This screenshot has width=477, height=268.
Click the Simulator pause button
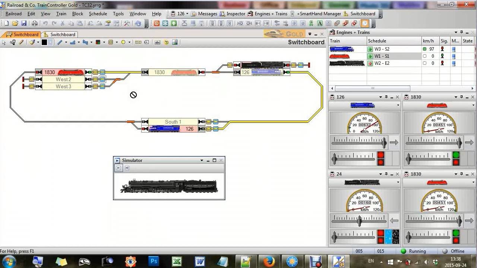point(127,168)
